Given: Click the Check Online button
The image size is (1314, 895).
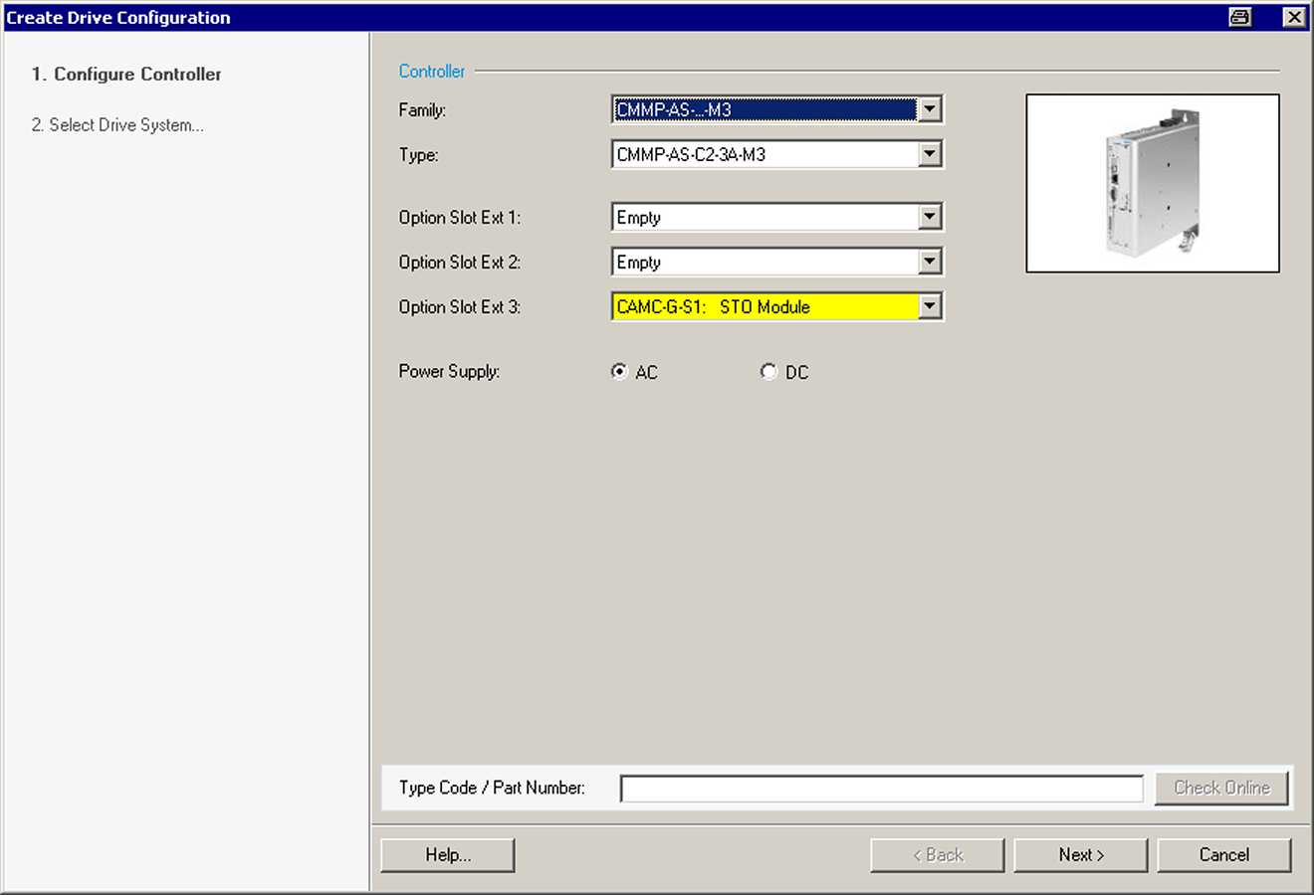Looking at the screenshot, I should (x=1221, y=789).
